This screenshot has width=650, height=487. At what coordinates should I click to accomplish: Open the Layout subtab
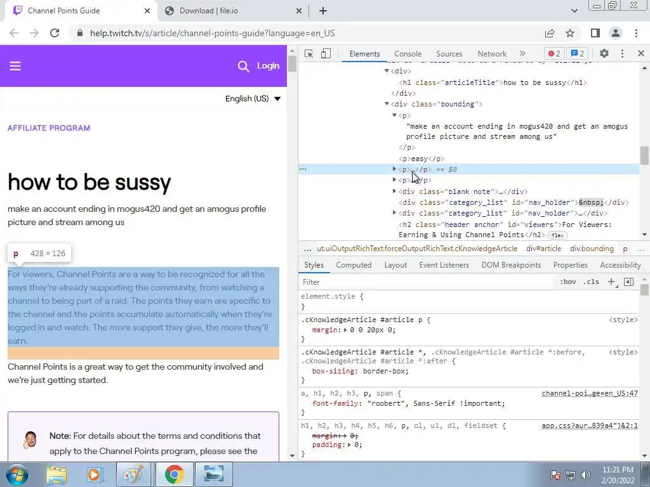coord(395,265)
